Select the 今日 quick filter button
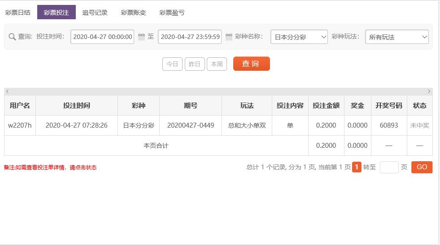The width and height of the screenshot is (440, 245). click(x=172, y=64)
